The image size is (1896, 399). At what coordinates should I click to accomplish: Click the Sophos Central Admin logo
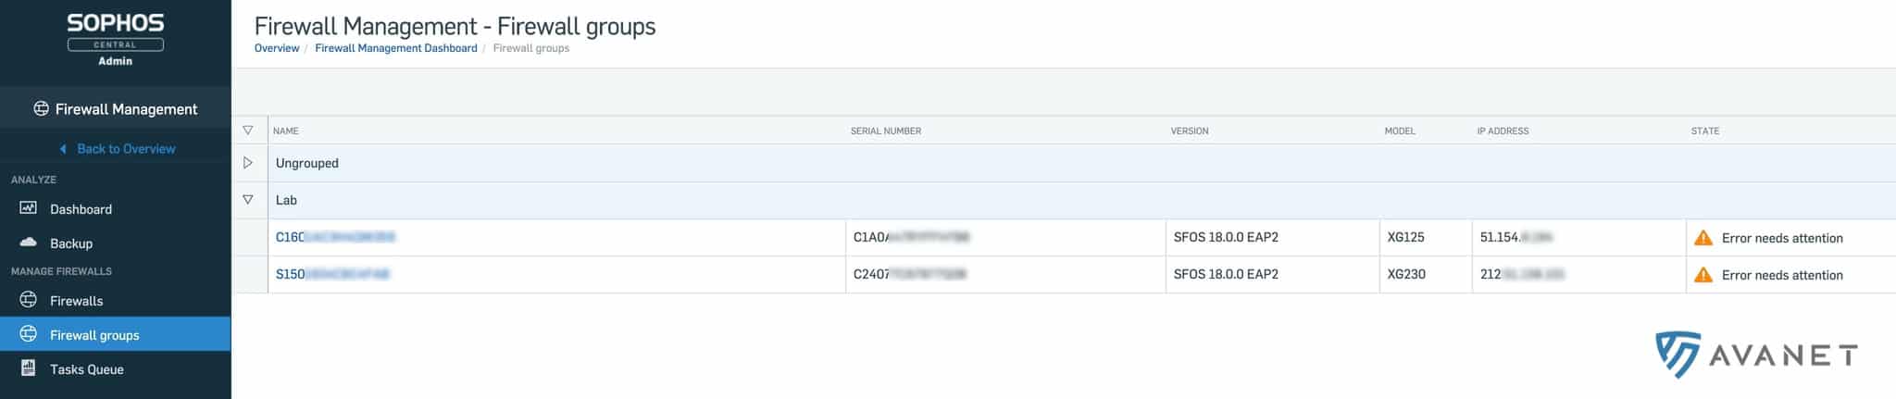point(116,39)
